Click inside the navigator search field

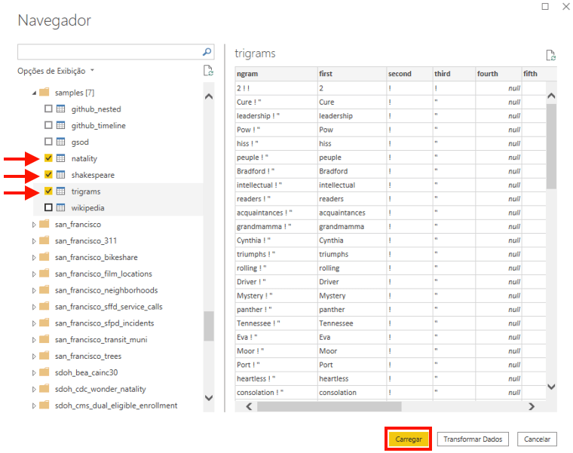tap(109, 52)
